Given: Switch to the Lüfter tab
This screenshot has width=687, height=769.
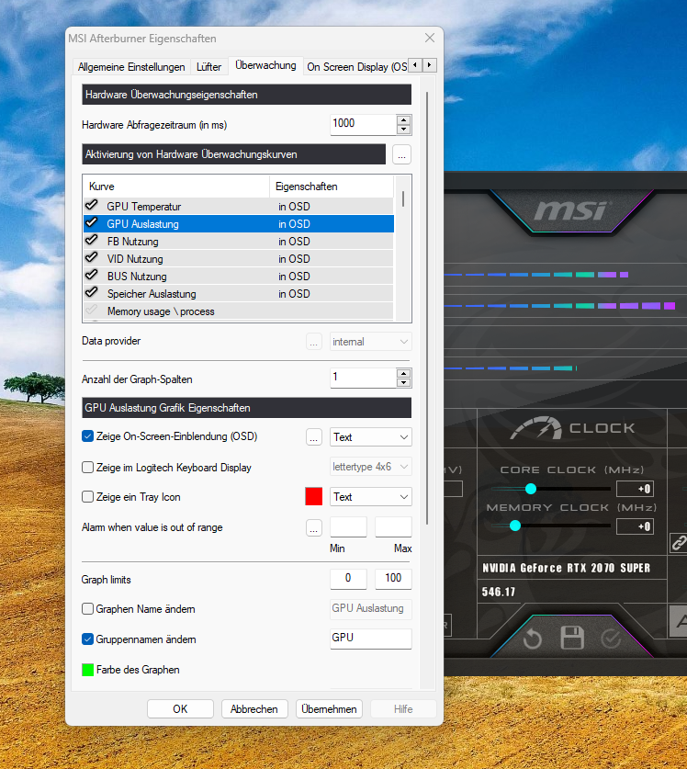Looking at the screenshot, I should click(x=208, y=67).
